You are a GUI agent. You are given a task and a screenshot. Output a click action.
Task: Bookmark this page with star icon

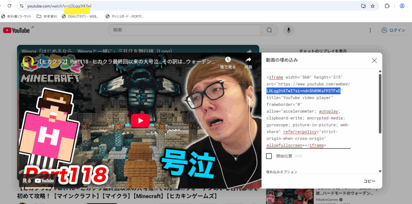click(373, 6)
